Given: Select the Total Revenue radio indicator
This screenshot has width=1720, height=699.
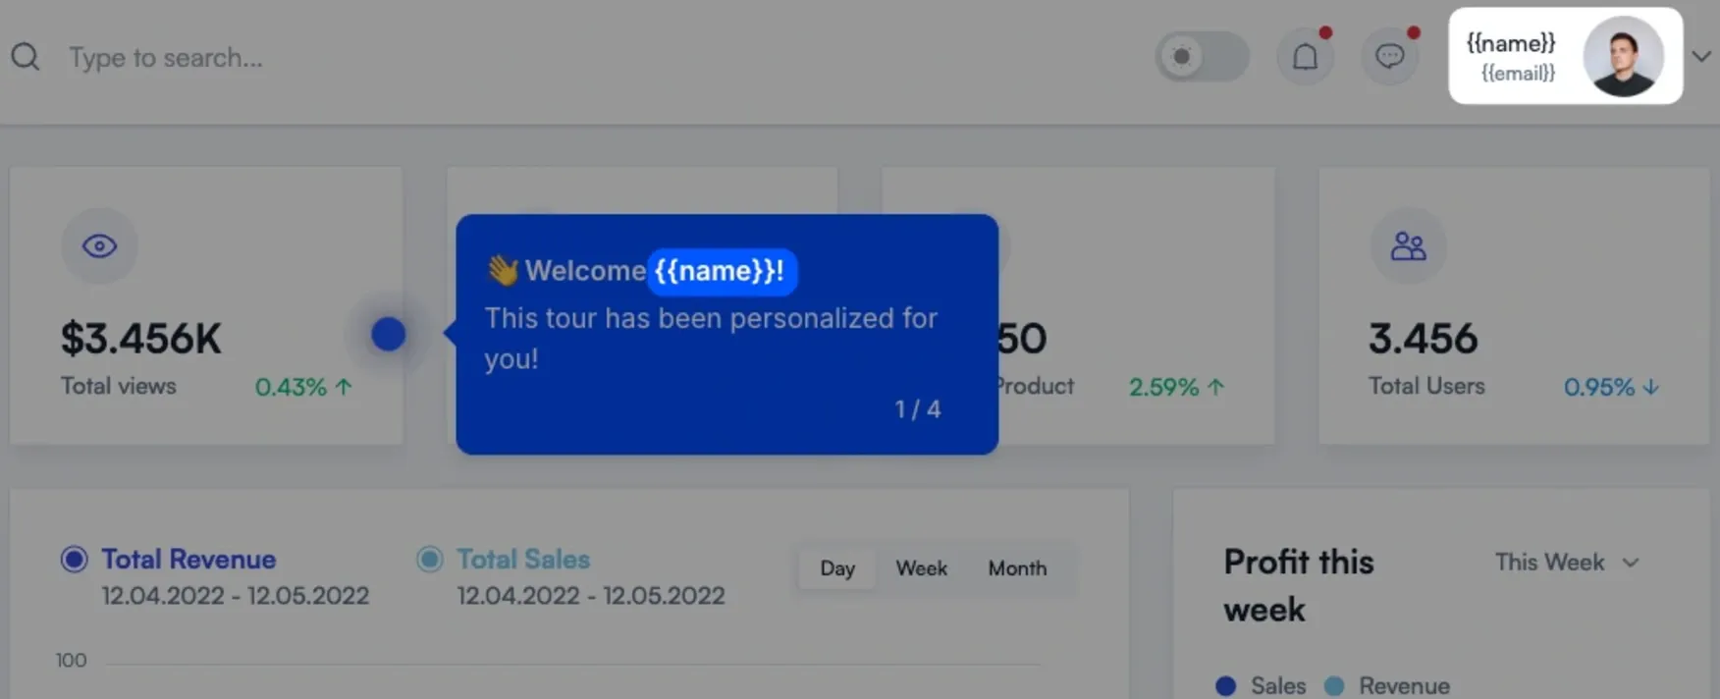Looking at the screenshot, I should pos(74,559).
